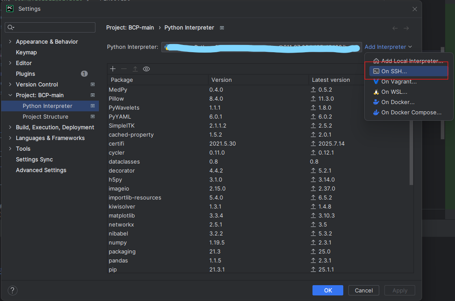The width and height of the screenshot is (455, 301).
Task: Collapse the Project: BCP-main section
Action: 10,95
